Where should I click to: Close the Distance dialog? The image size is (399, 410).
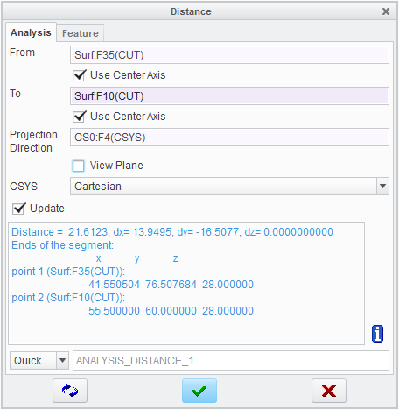[x=386, y=11]
